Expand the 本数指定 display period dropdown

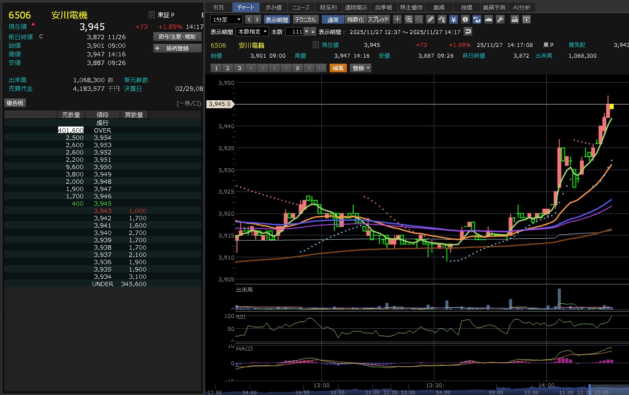pos(252,31)
